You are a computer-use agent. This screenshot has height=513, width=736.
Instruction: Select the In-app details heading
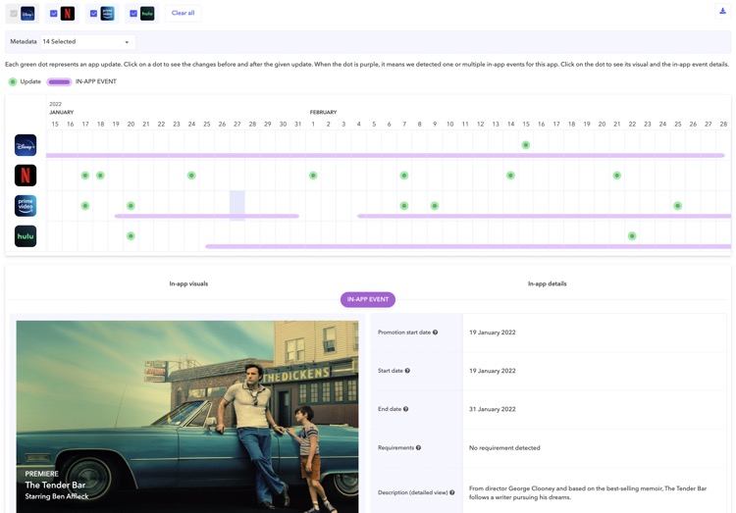548,283
